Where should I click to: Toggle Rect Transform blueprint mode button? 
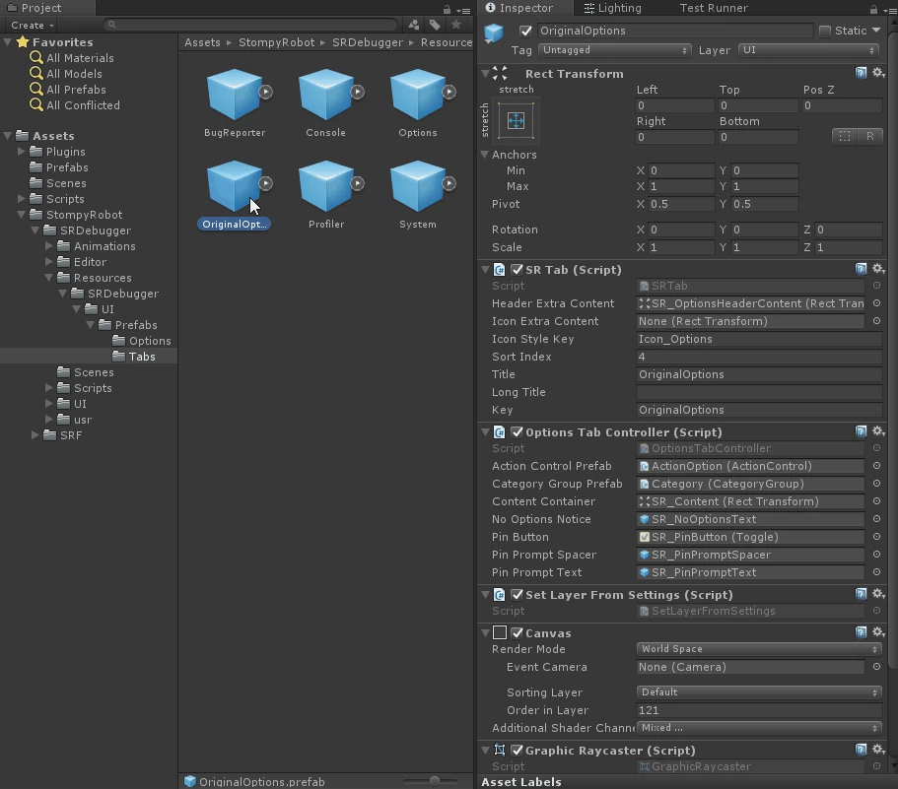(844, 136)
